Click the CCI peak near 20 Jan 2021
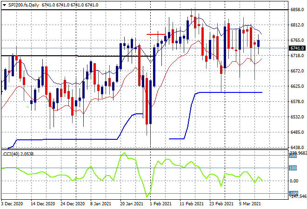This screenshot has height=209, width=307. tap(124, 153)
